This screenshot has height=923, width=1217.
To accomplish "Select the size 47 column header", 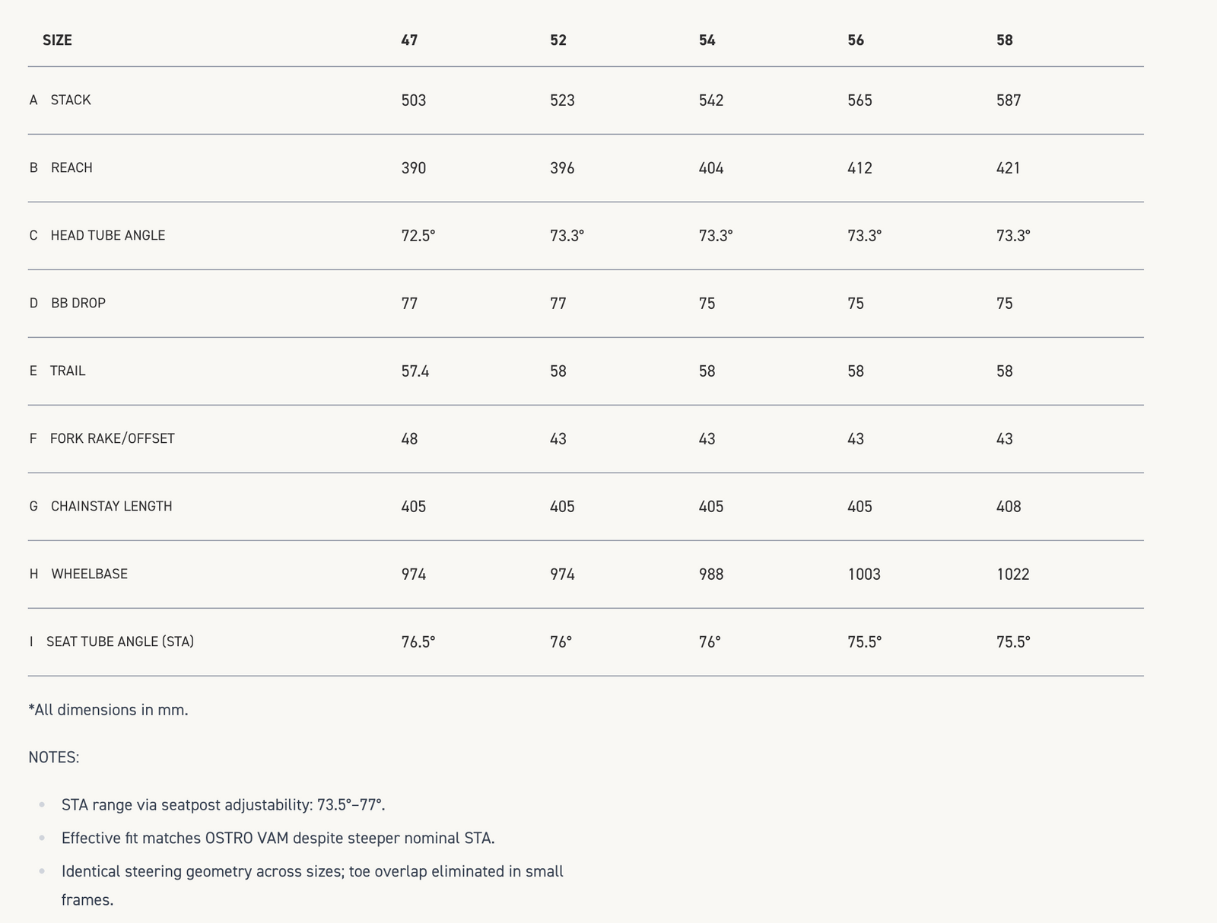I will click(x=409, y=40).
